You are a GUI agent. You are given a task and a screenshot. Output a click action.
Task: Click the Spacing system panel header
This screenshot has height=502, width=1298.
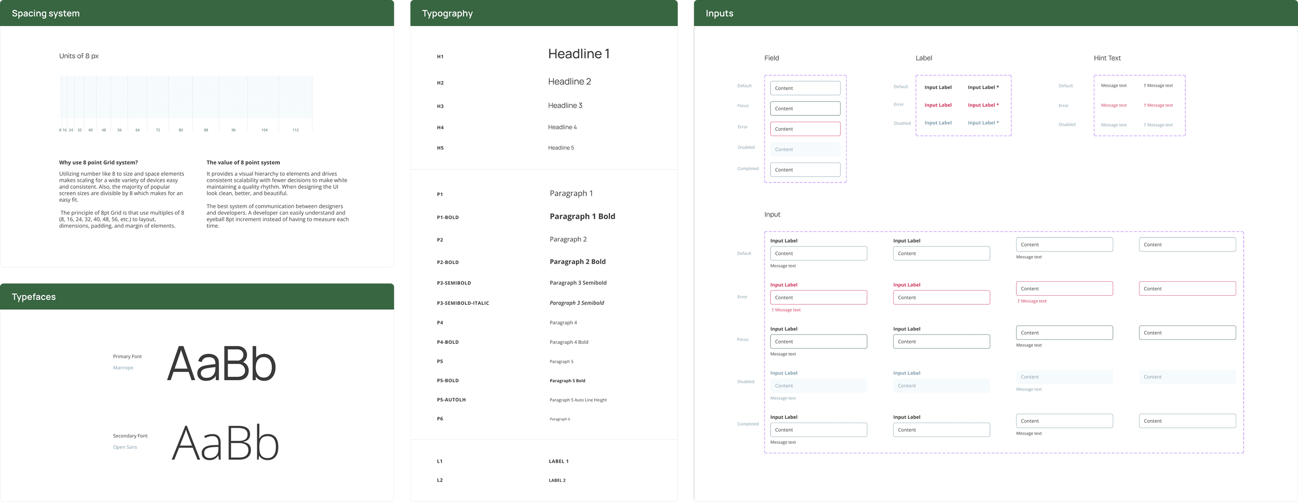click(x=46, y=13)
